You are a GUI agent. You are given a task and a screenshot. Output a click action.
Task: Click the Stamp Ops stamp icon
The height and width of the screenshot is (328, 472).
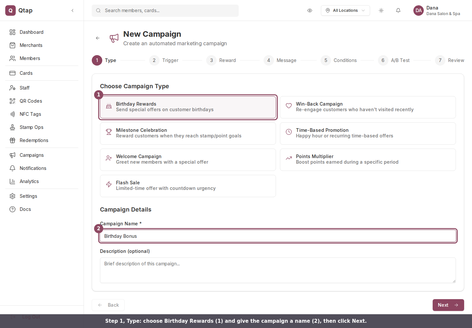click(12, 127)
